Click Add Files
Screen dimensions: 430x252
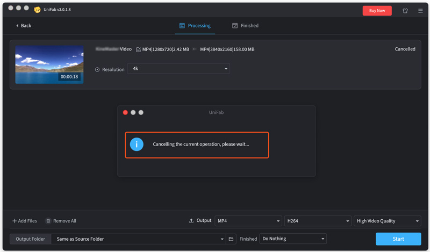pyautogui.click(x=24, y=221)
